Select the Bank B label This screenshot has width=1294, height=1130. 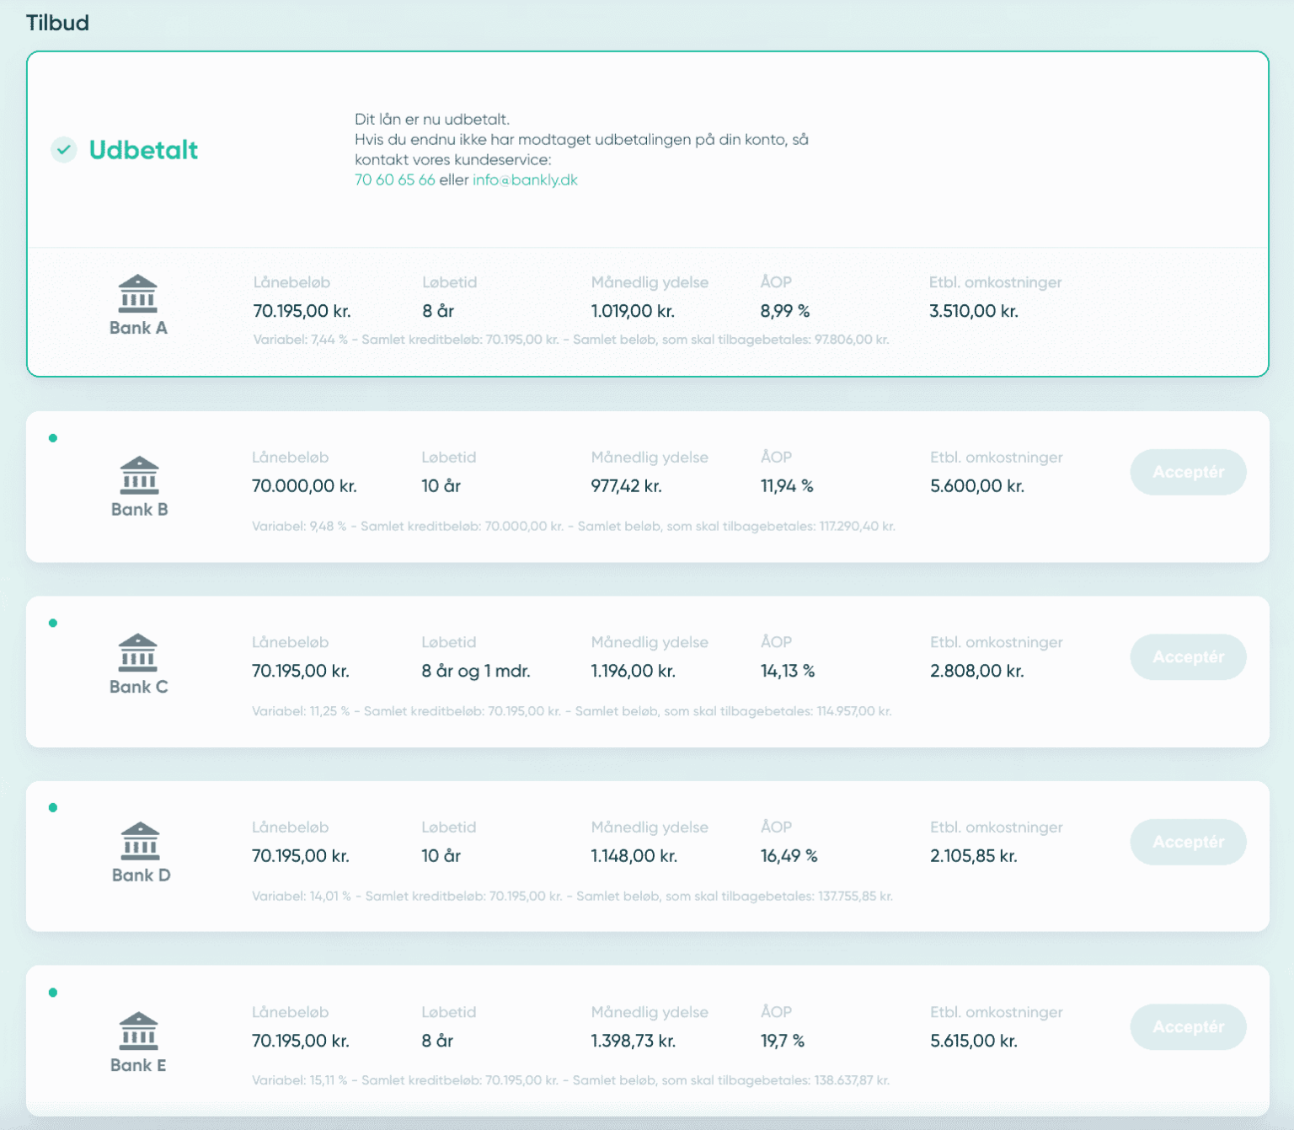[x=140, y=509]
